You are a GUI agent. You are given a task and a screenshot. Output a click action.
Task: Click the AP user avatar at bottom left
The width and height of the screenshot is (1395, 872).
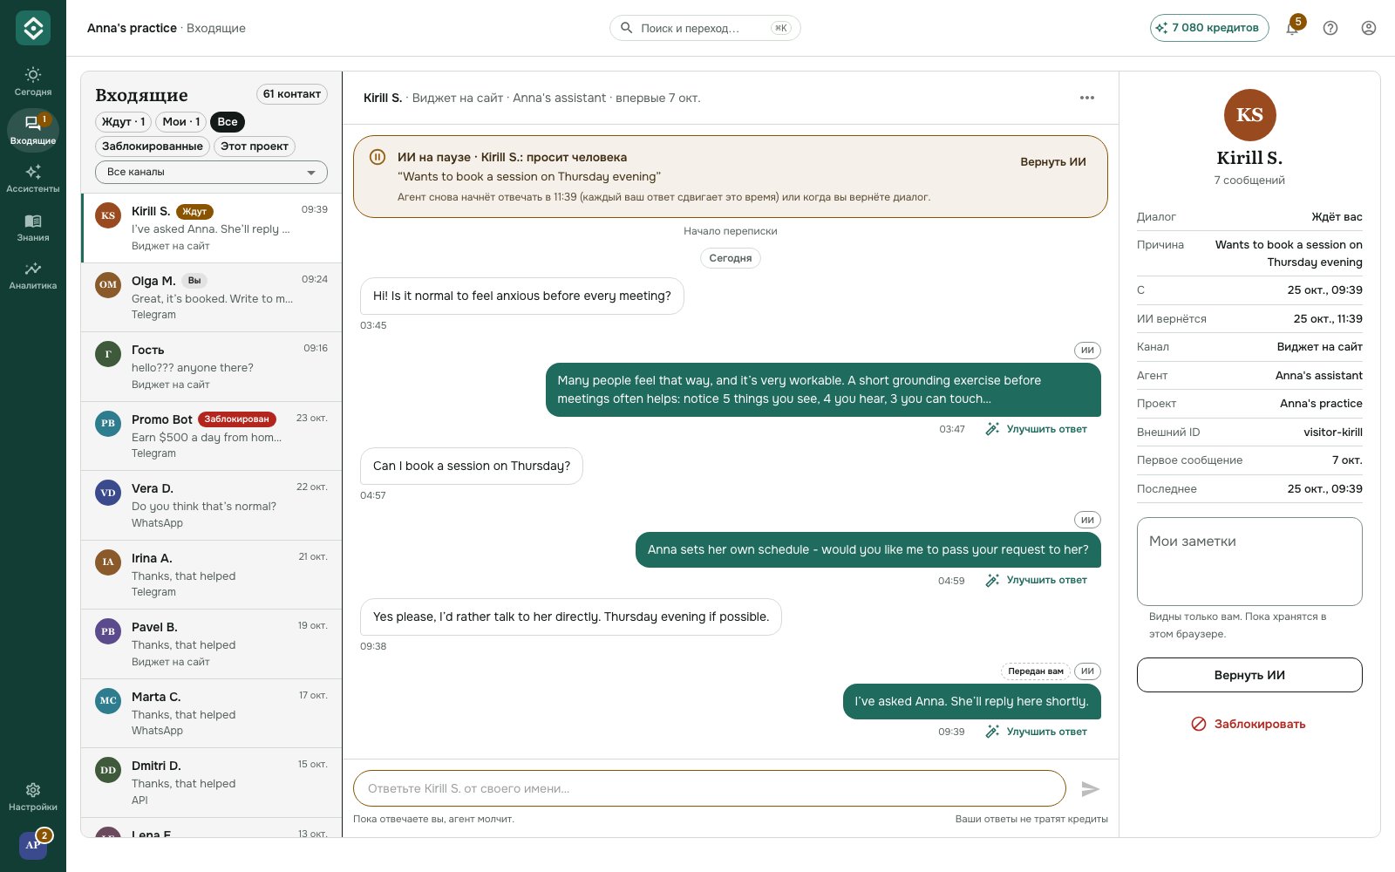(x=33, y=844)
